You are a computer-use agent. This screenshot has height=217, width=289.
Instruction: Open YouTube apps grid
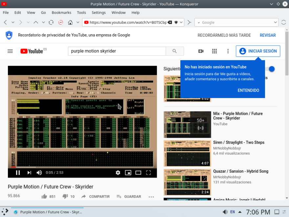[x=214, y=51]
